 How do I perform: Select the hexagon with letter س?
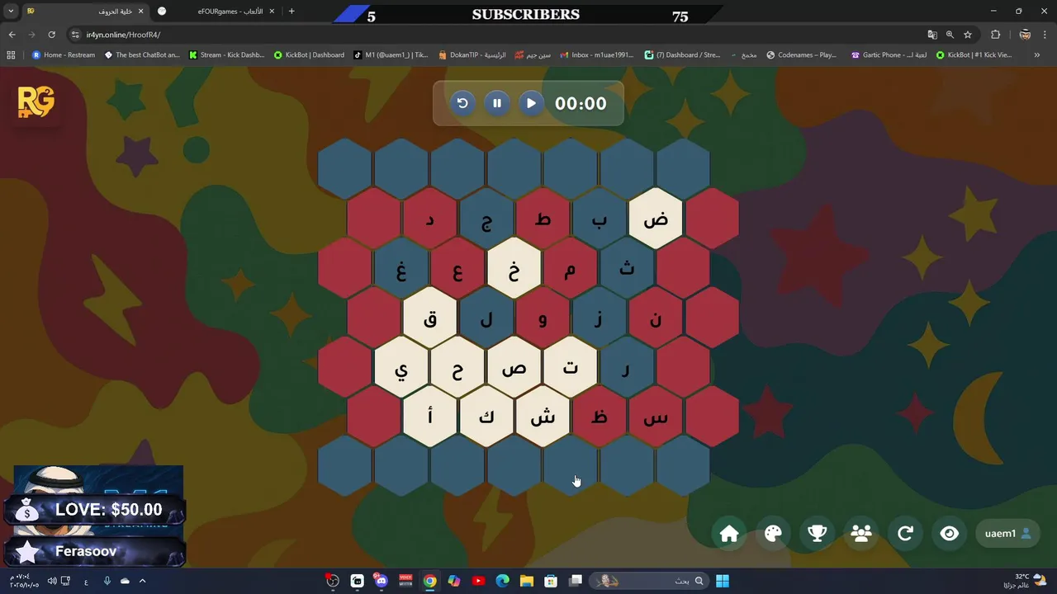[656, 417]
